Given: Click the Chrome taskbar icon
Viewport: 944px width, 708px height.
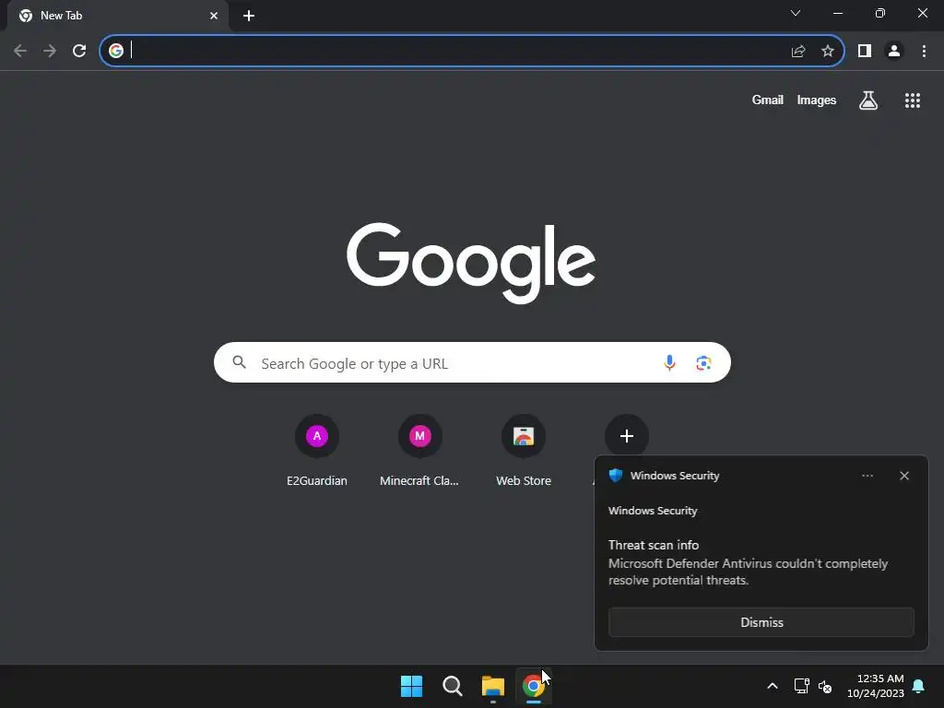Looking at the screenshot, I should tap(534, 686).
